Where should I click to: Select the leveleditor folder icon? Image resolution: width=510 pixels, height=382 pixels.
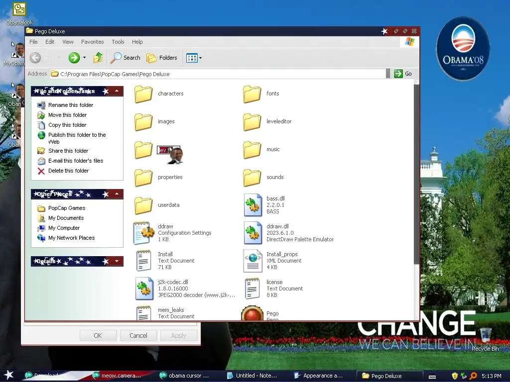pyautogui.click(x=252, y=122)
